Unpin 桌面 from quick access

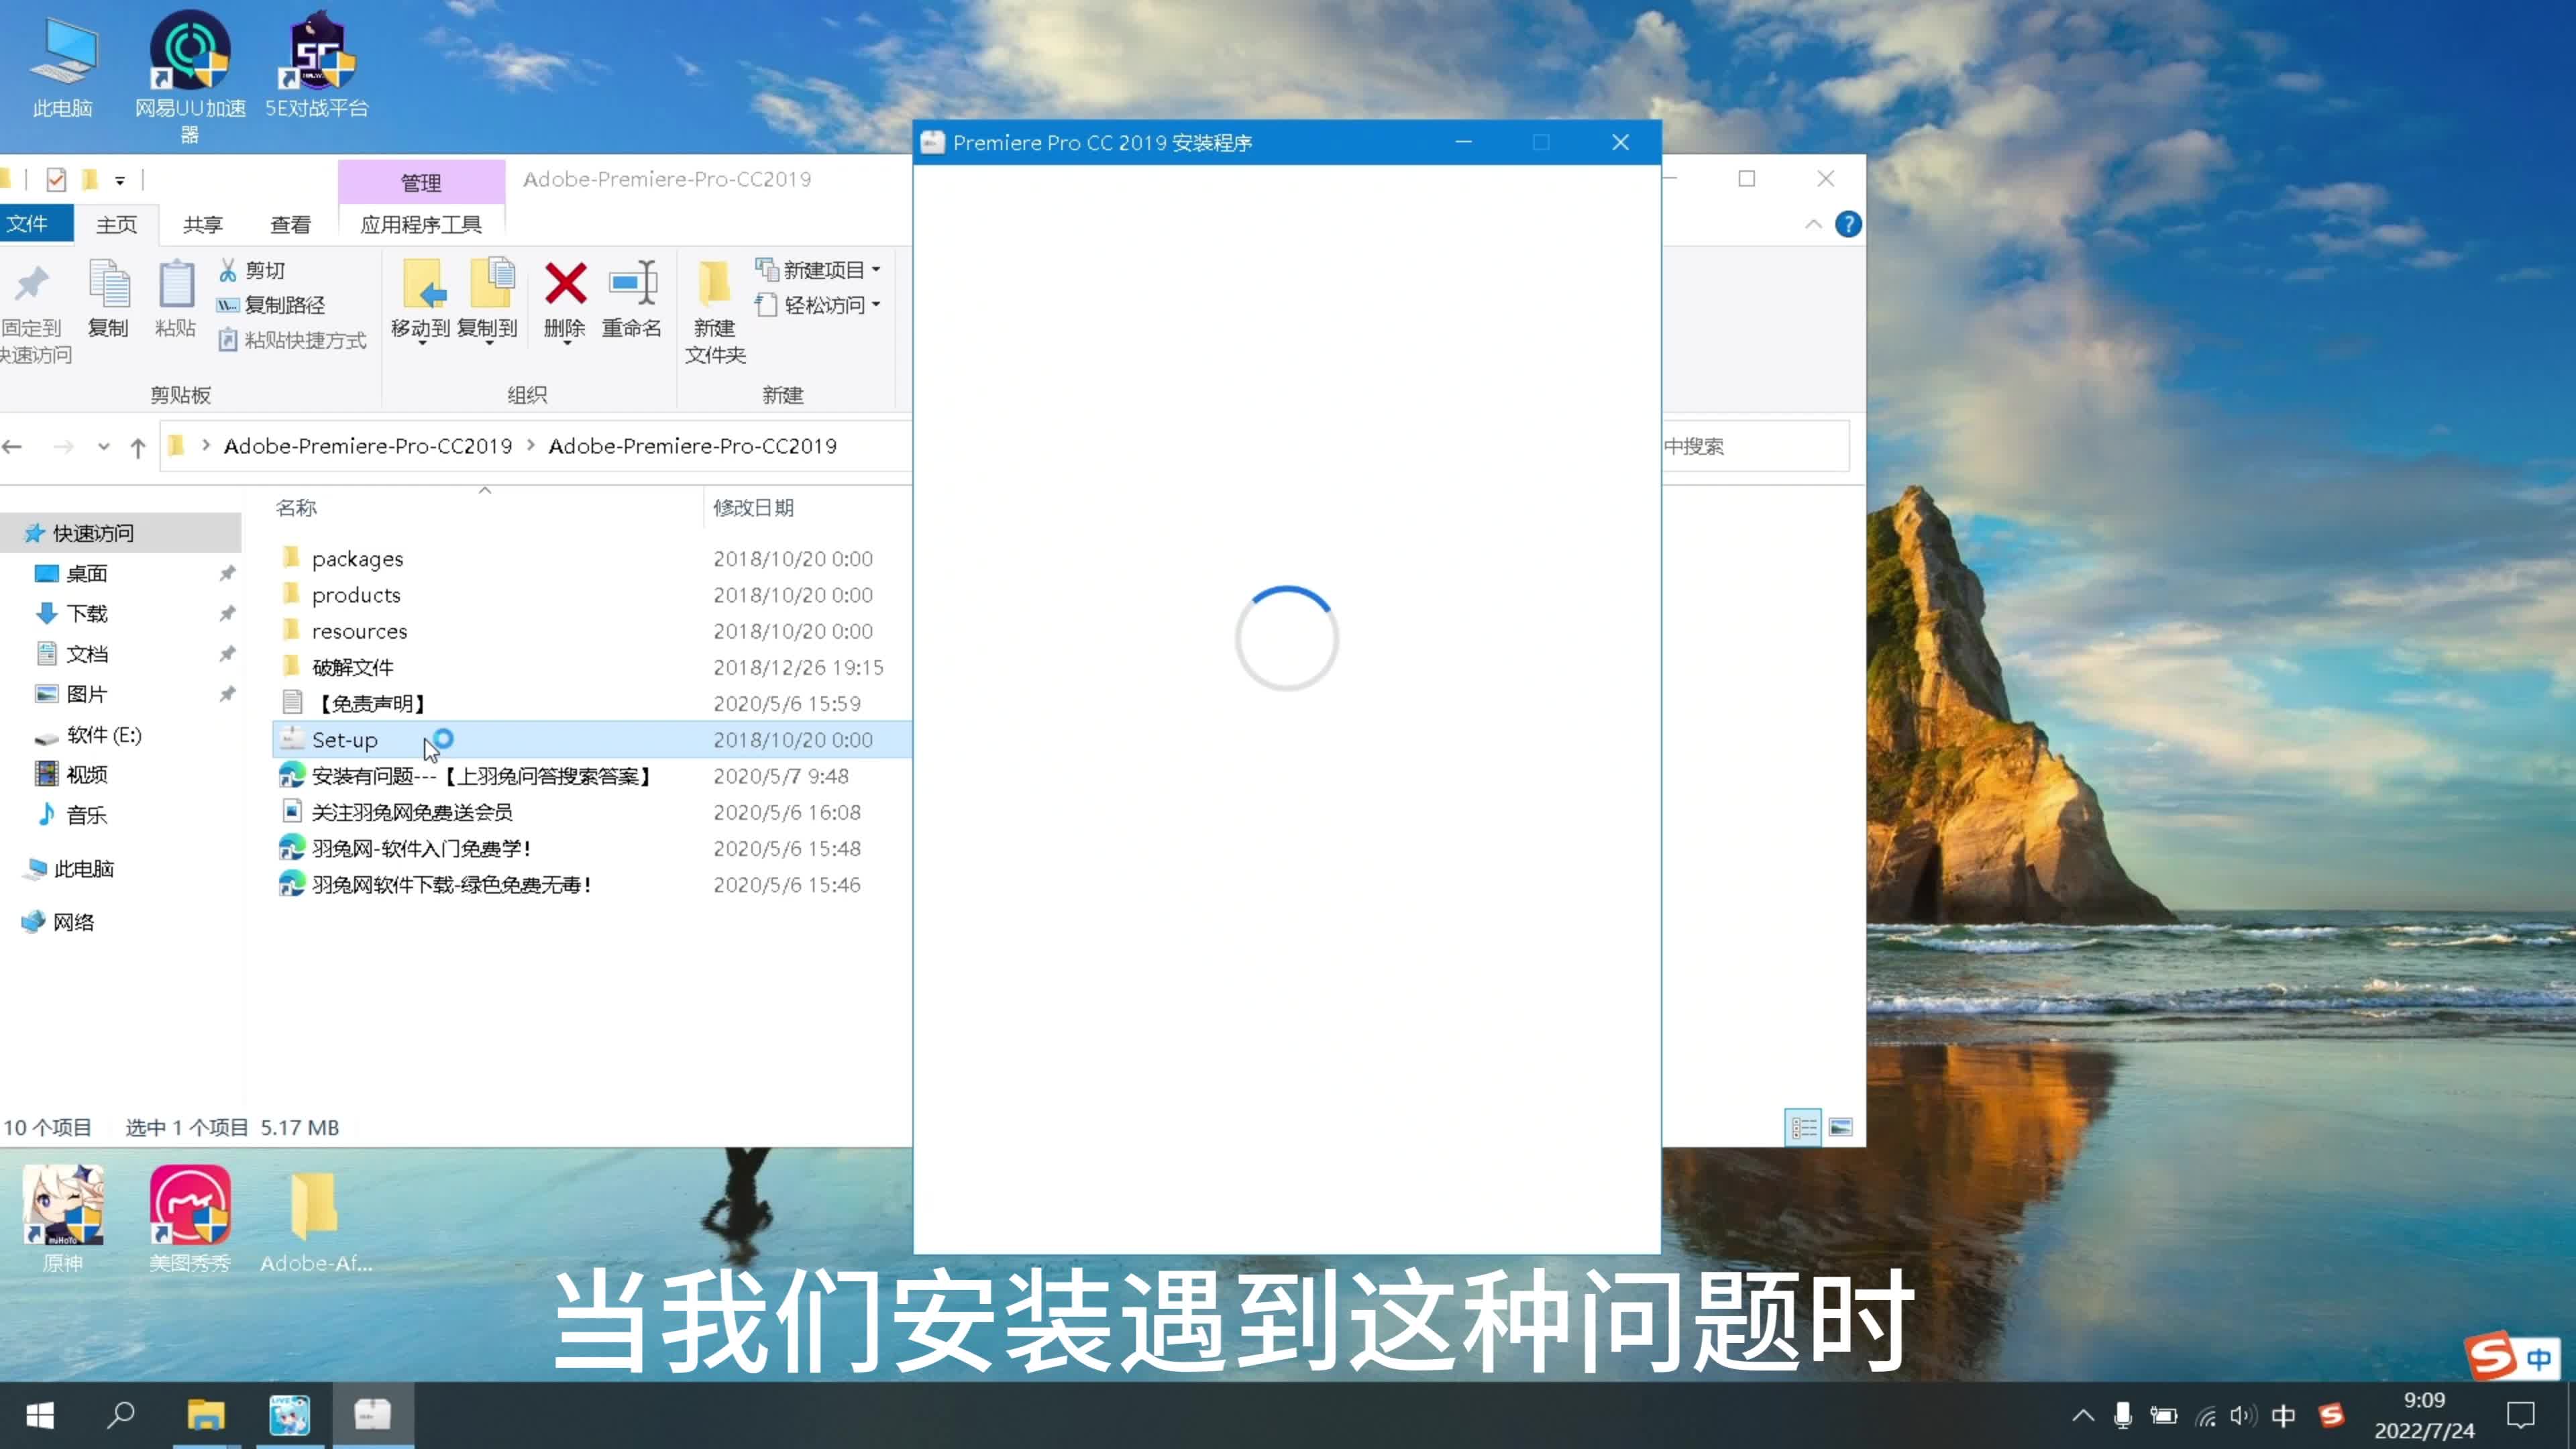click(227, 573)
